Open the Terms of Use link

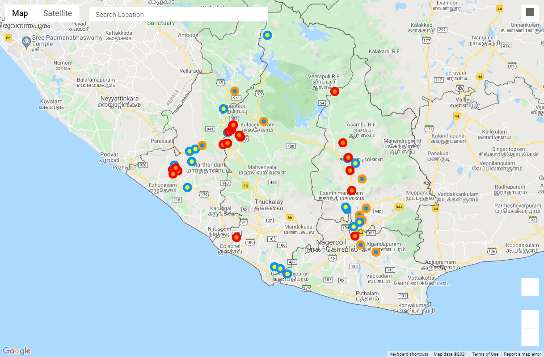485,354
